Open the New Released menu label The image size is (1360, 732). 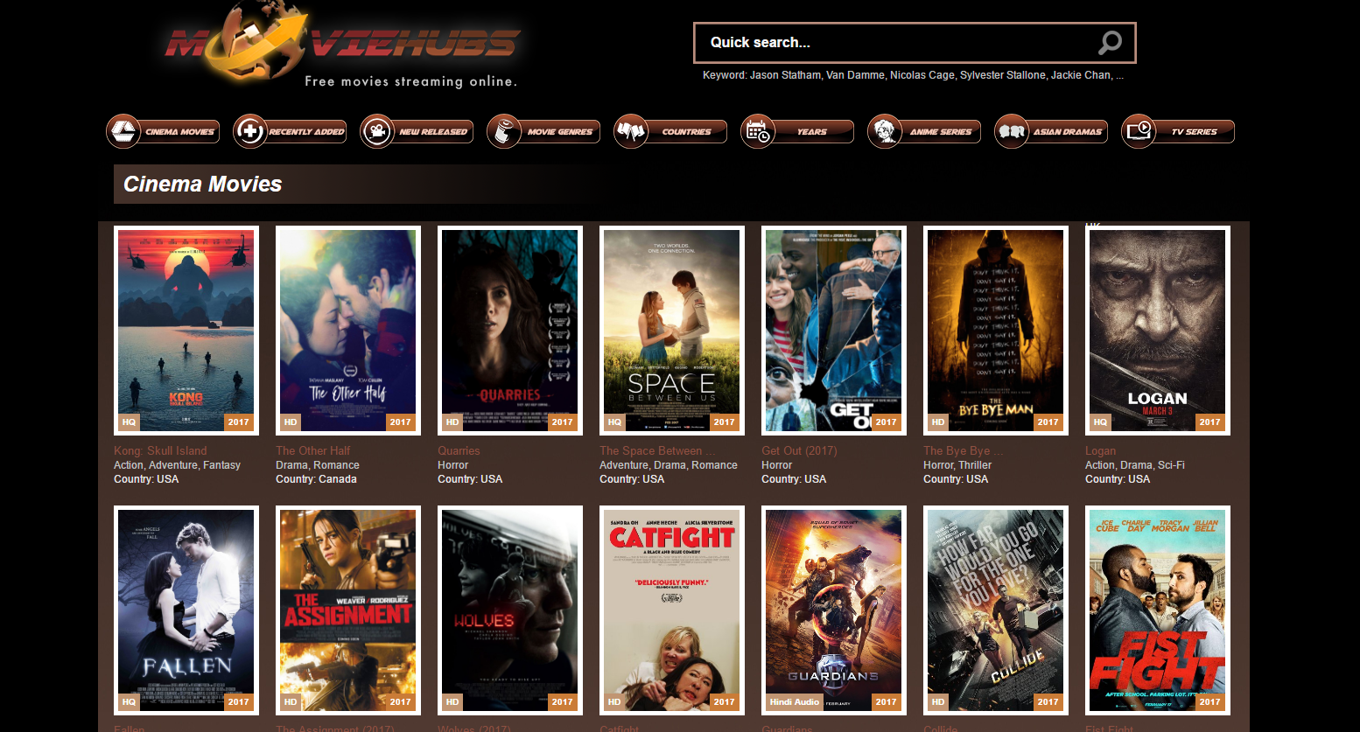point(433,132)
